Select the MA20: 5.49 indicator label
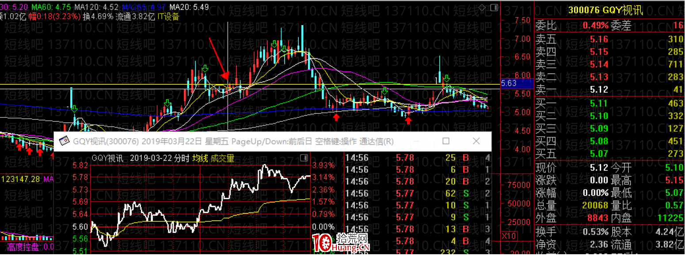 [189, 7]
